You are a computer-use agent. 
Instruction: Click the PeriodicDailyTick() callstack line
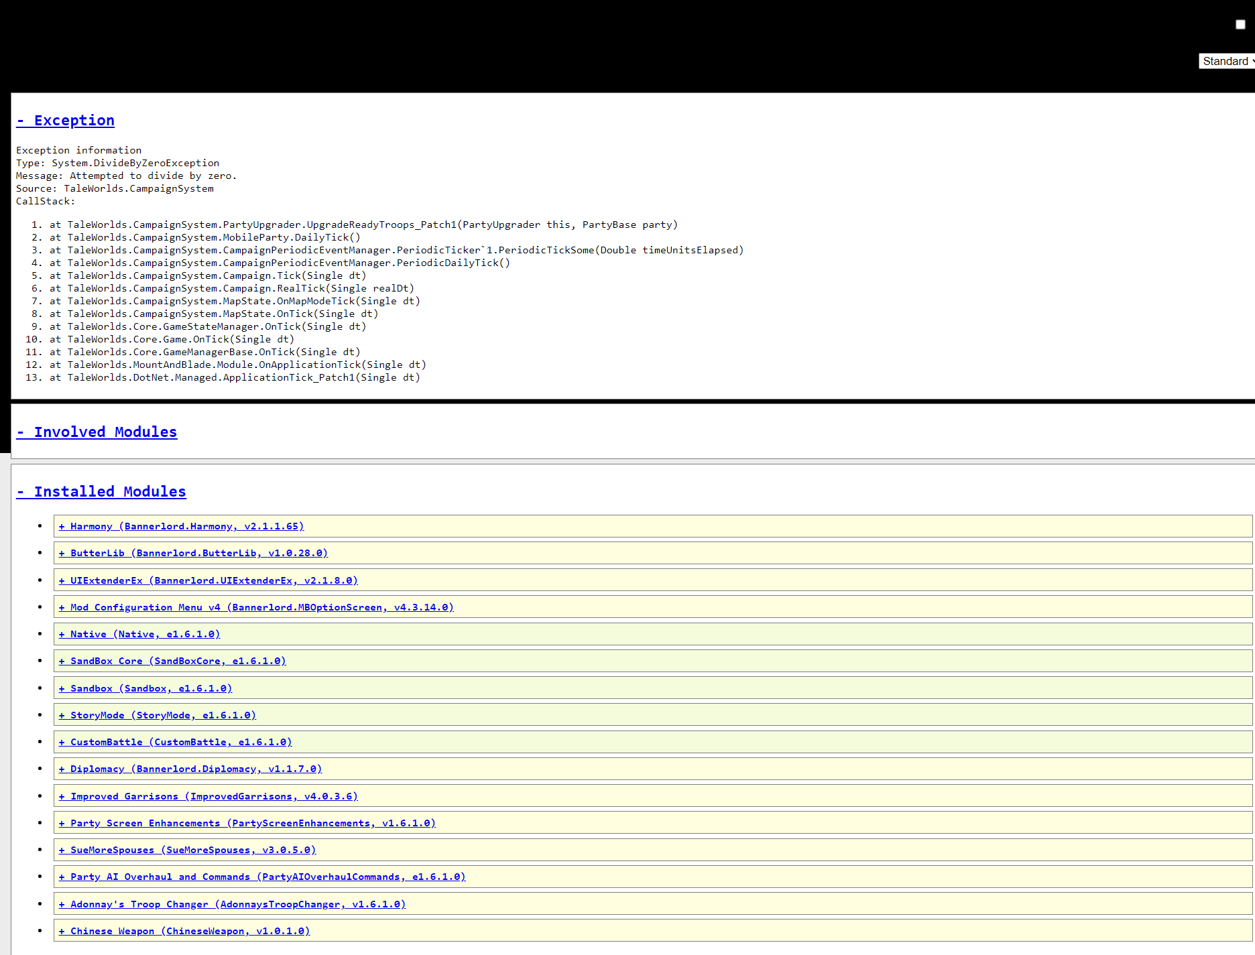click(x=280, y=263)
